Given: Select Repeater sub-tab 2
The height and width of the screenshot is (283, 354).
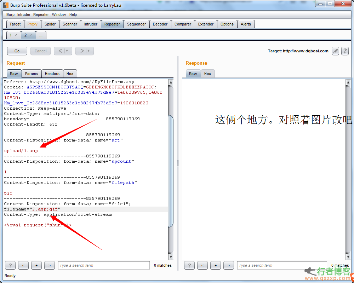Looking at the screenshot, I should [25, 35].
